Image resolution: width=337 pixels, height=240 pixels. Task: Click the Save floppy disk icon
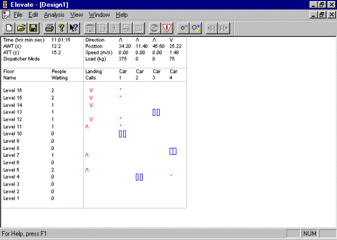(33, 27)
